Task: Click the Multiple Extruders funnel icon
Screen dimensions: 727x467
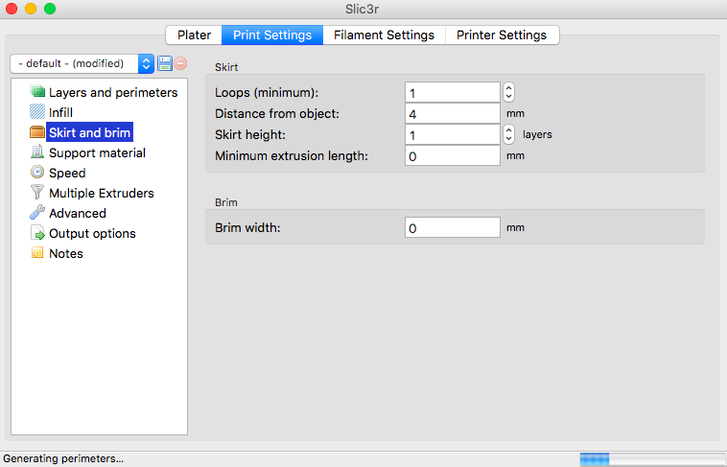Action: click(x=38, y=193)
